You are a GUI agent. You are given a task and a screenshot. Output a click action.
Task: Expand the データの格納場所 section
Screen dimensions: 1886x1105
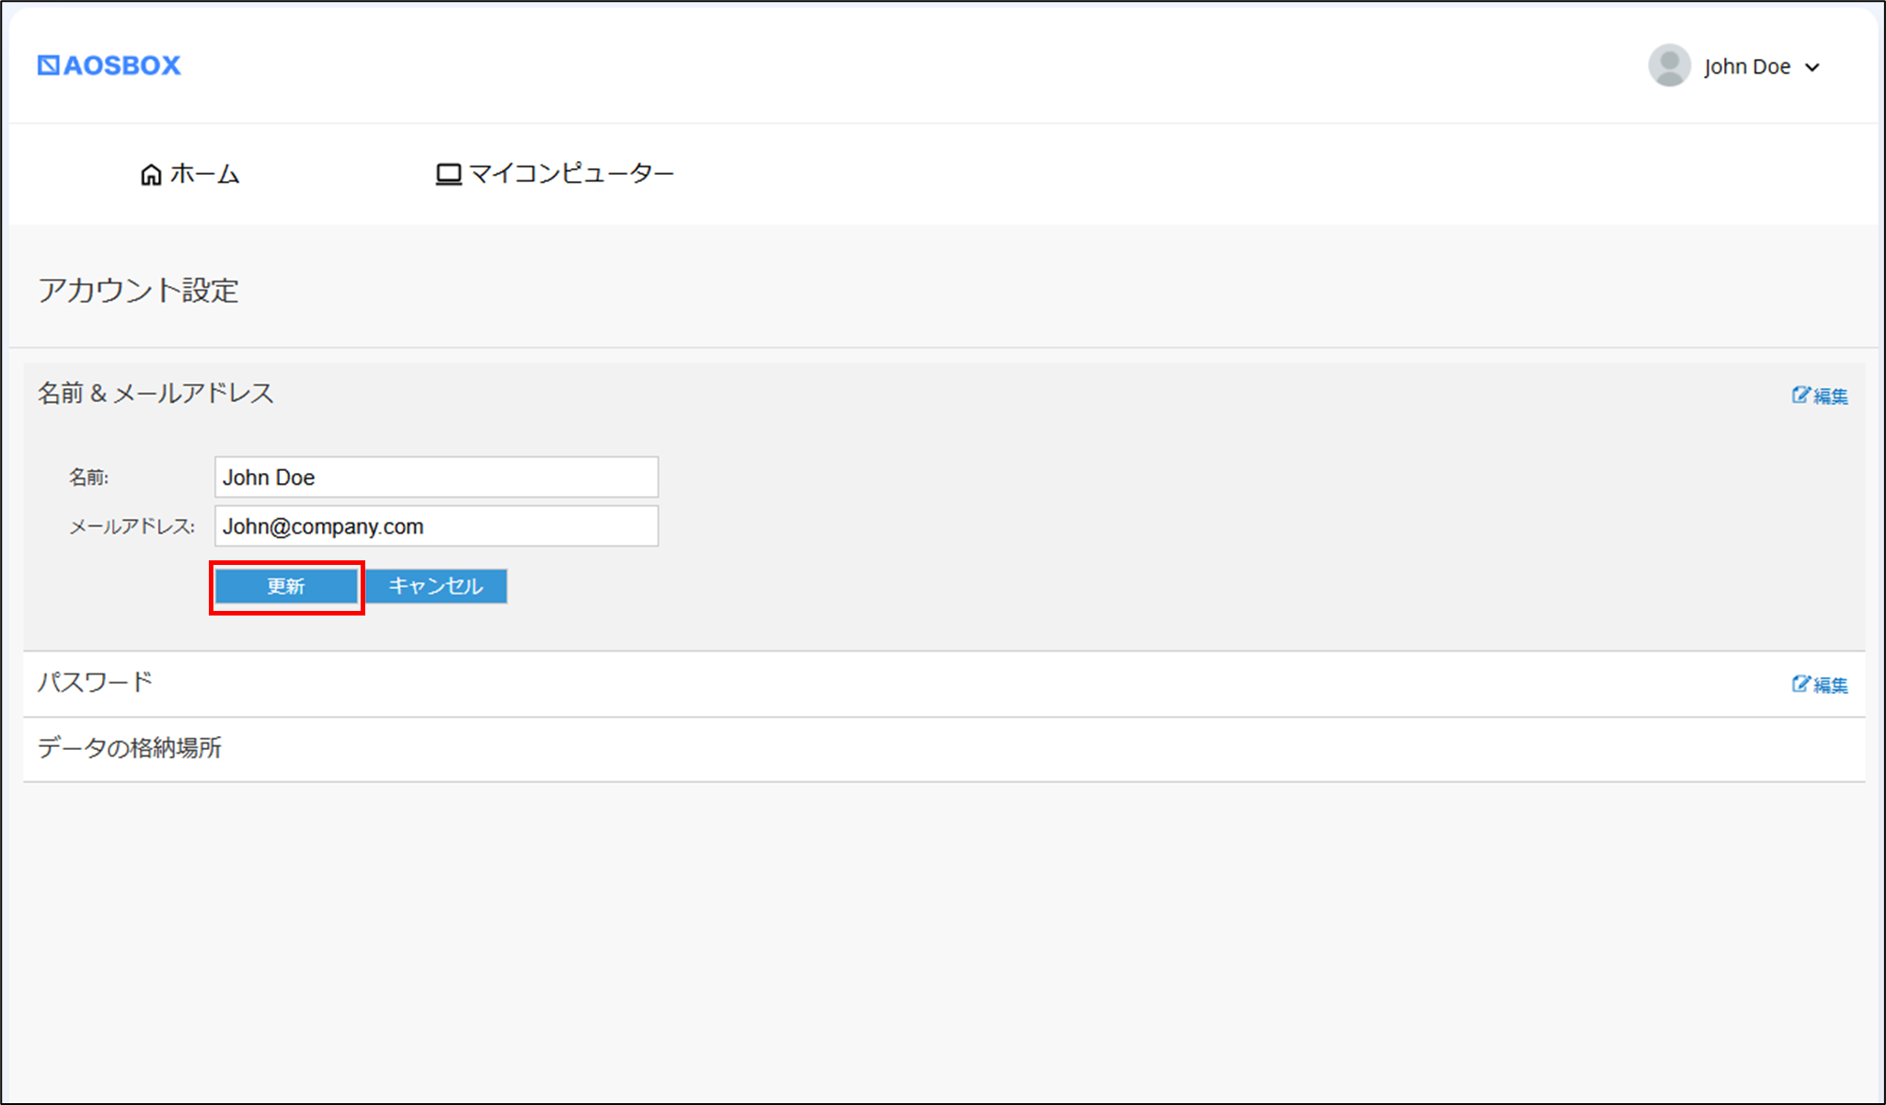pos(944,749)
